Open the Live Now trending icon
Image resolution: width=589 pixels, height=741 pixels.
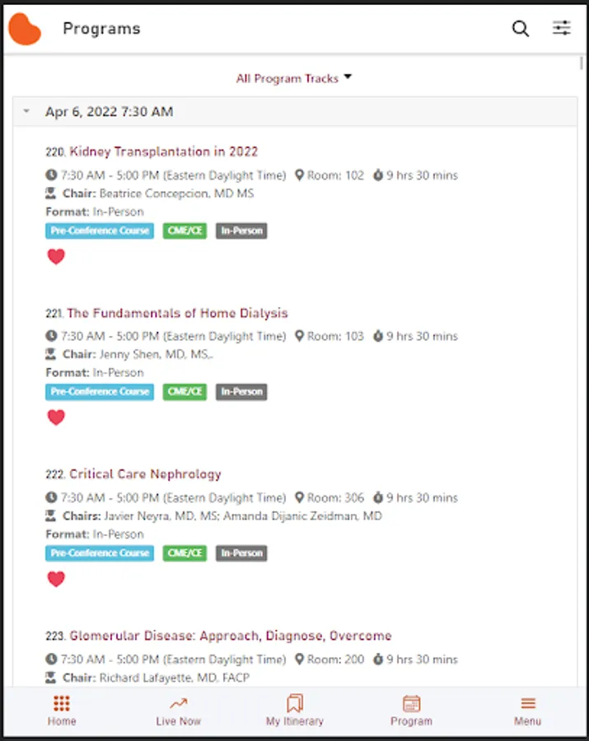point(178,704)
